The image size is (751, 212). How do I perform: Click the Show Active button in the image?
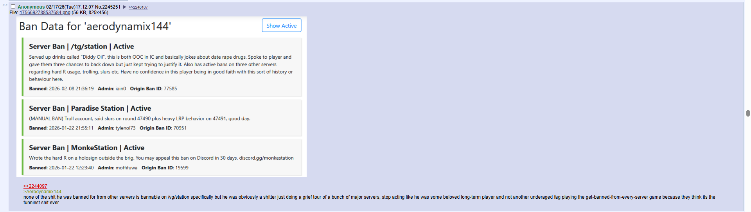coord(282,25)
